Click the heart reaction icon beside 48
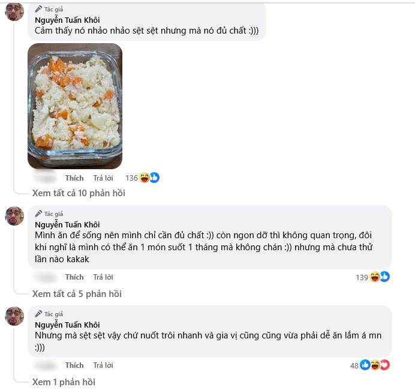415x390 pixels. (386, 365)
